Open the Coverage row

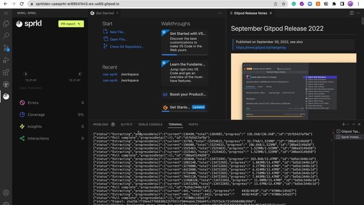point(52,114)
